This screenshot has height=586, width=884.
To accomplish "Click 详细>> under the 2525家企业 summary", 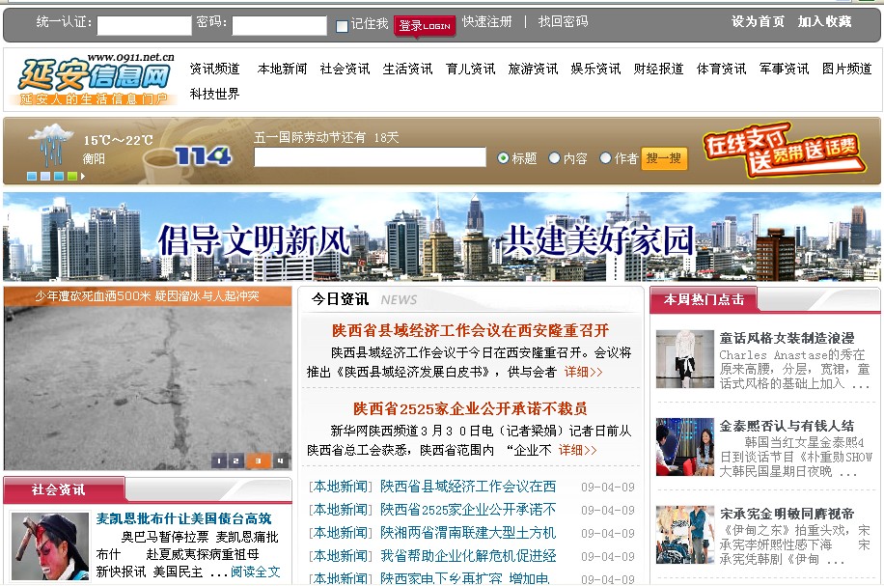I will 577,450.
